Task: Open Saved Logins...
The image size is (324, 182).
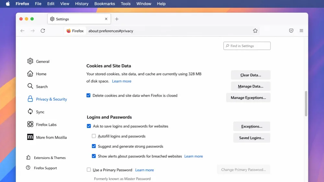Action: coord(252,138)
